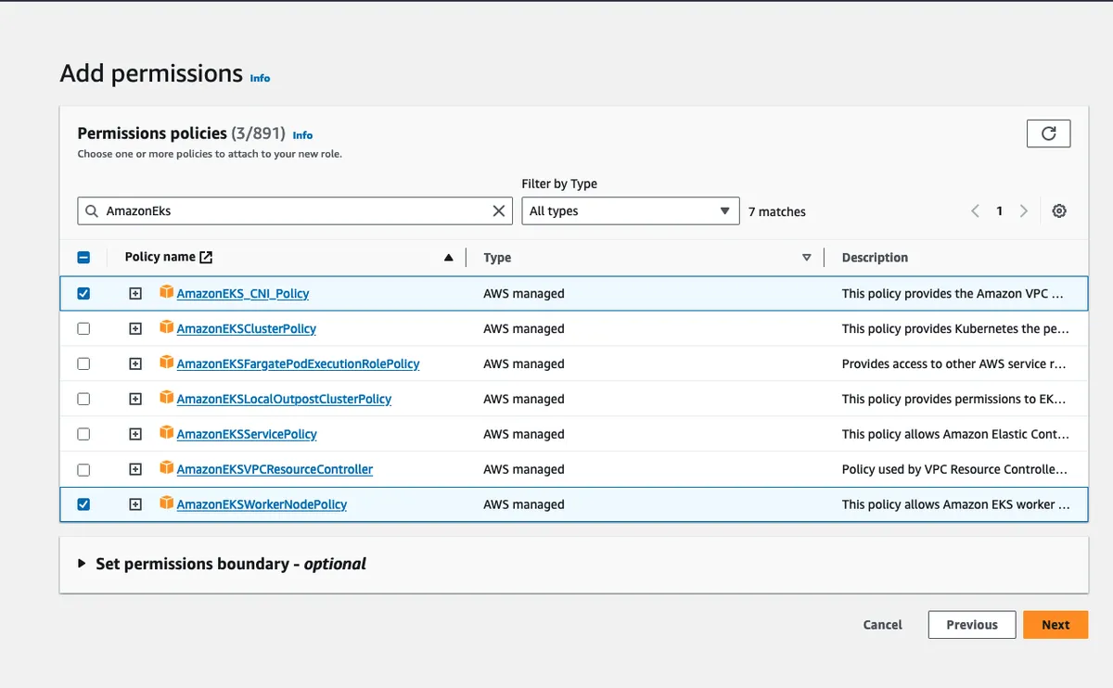Click the external link icon beside Policy name
This screenshot has height=688, width=1113.
click(x=206, y=258)
